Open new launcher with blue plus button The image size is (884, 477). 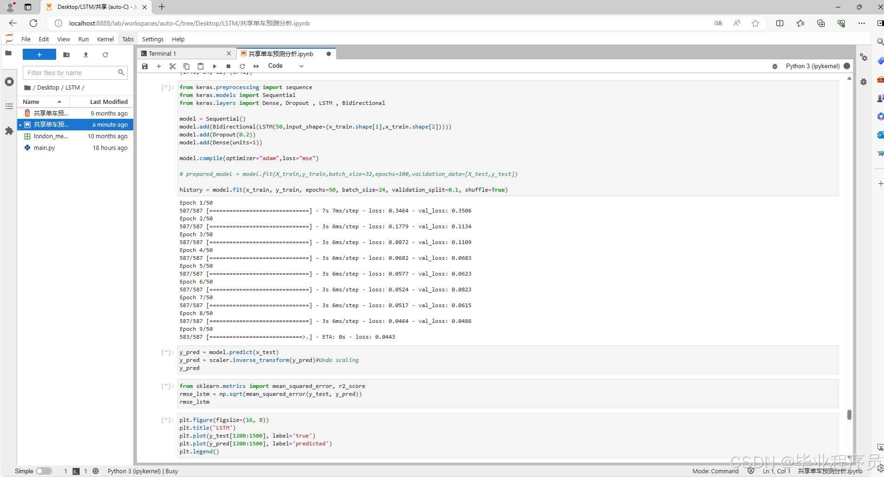[39, 55]
